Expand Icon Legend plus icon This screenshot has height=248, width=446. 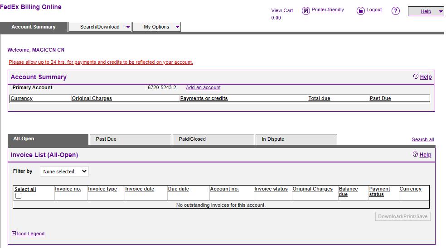(14, 233)
